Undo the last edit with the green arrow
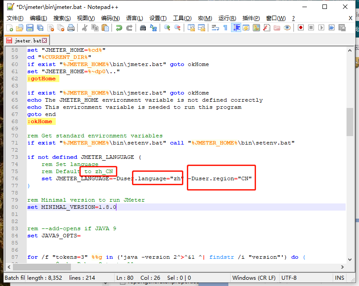This screenshot has height=286, width=359. coord(119,28)
